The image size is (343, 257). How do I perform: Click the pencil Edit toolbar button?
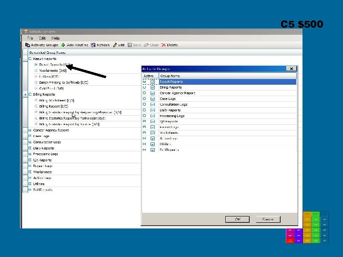[119, 45]
